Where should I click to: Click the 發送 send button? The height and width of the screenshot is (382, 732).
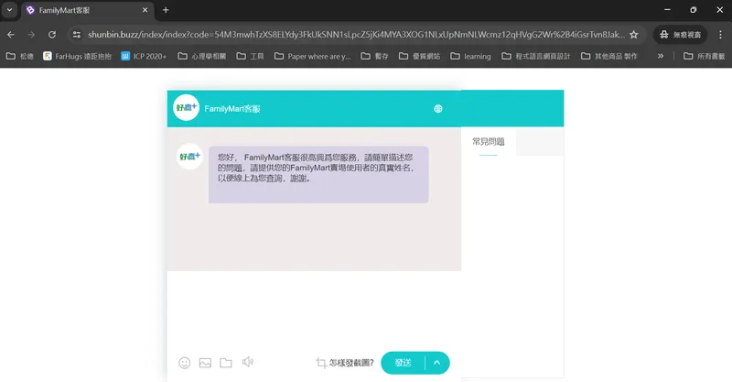[403, 363]
